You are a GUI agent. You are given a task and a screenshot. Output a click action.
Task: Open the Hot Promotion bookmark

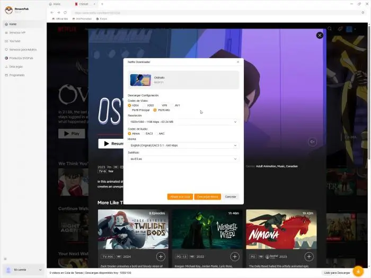tap(82, 19)
